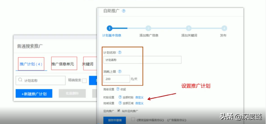The height and width of the screenshot is (124, 266).
Task: Collapse advanced settings via 收起
Action: click(123, 89)
